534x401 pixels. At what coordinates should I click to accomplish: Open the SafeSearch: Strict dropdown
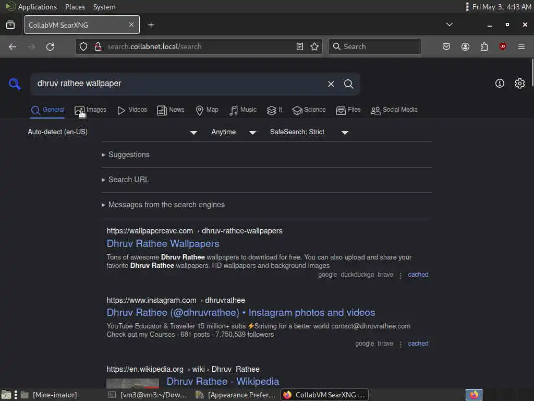[x=309, y=132]
